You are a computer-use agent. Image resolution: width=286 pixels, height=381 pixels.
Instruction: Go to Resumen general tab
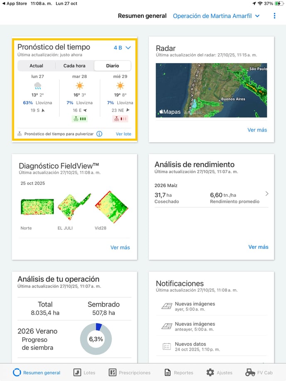pos(37,372)
